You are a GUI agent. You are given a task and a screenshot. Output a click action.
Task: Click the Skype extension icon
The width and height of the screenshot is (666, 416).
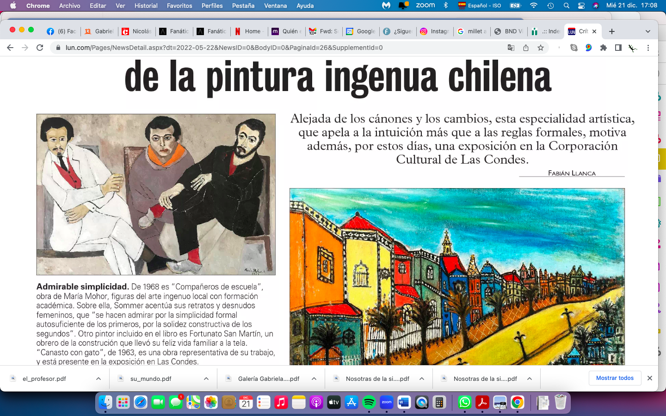click(x=574, y=48)
